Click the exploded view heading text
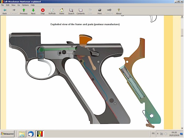 coord(85,24)
